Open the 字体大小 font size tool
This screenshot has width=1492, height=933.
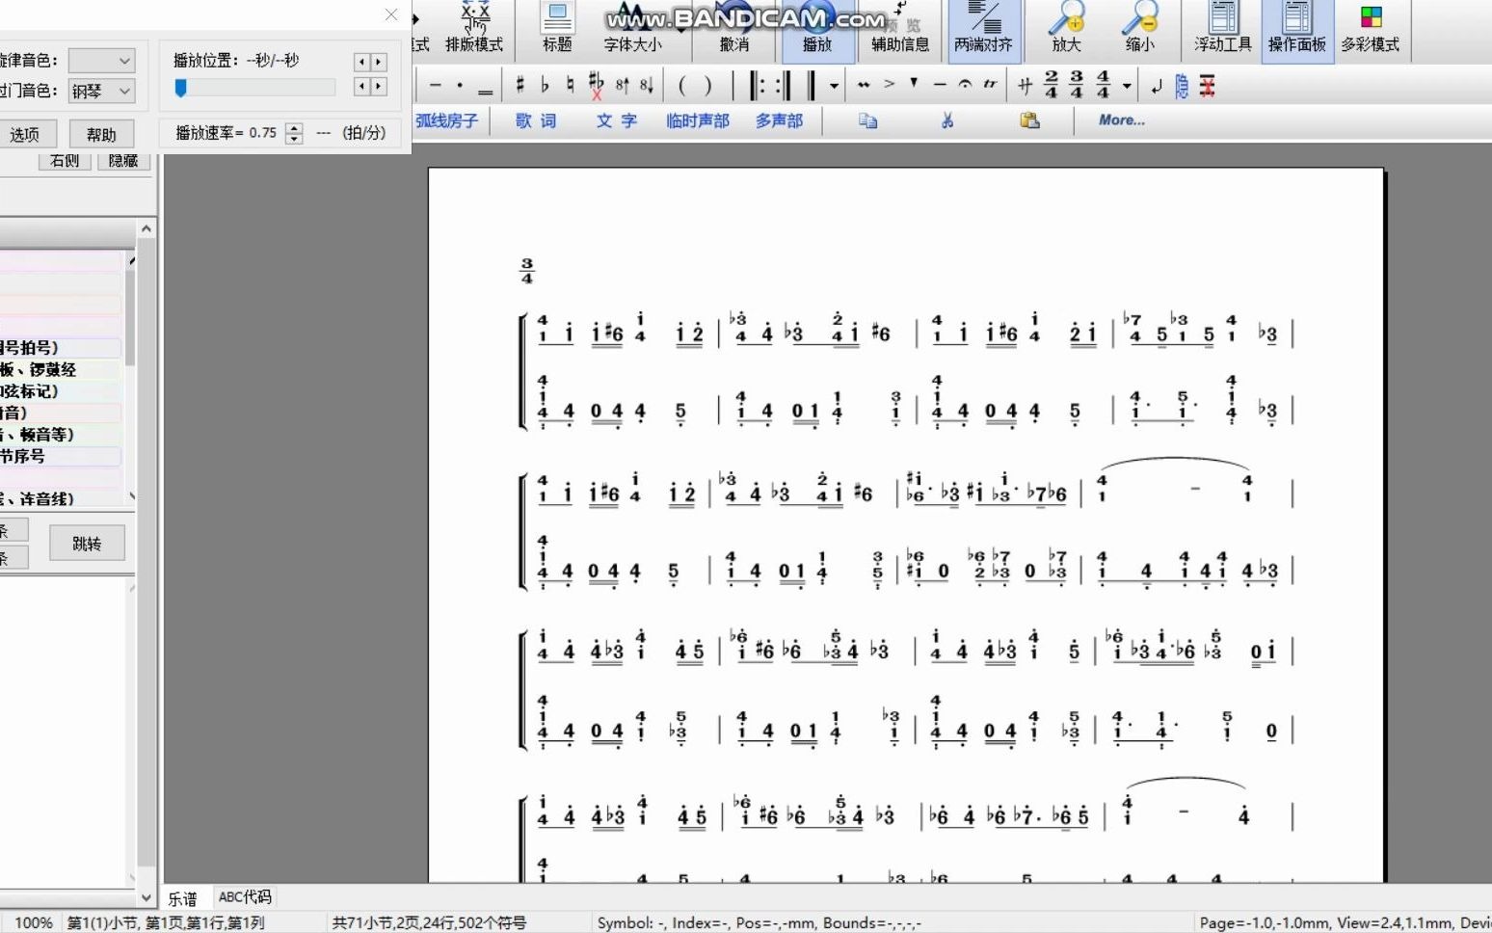(x=632, y=29)
